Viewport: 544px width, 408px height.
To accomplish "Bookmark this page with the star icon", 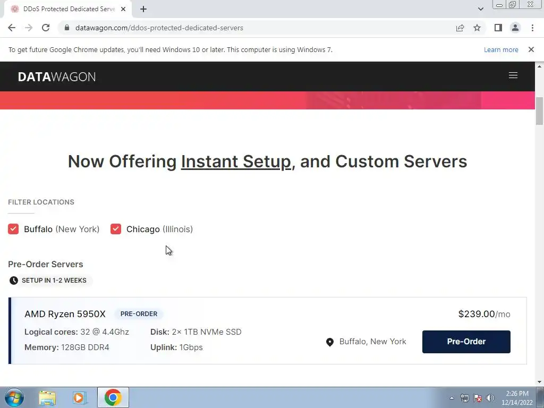I will [477, 28].
